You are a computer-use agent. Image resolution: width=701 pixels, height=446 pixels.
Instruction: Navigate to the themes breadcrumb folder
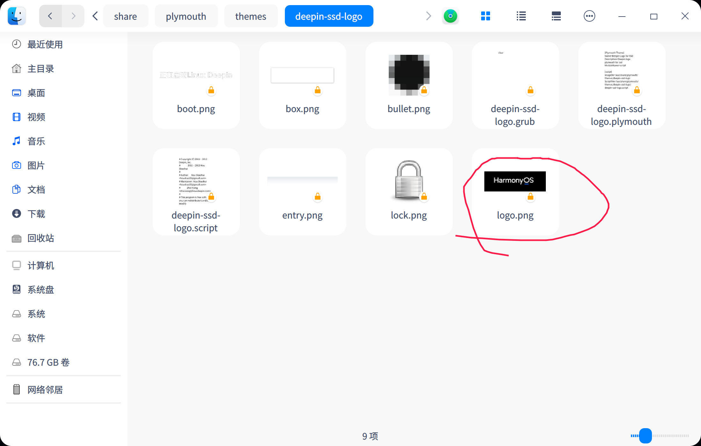pos(250,16)
